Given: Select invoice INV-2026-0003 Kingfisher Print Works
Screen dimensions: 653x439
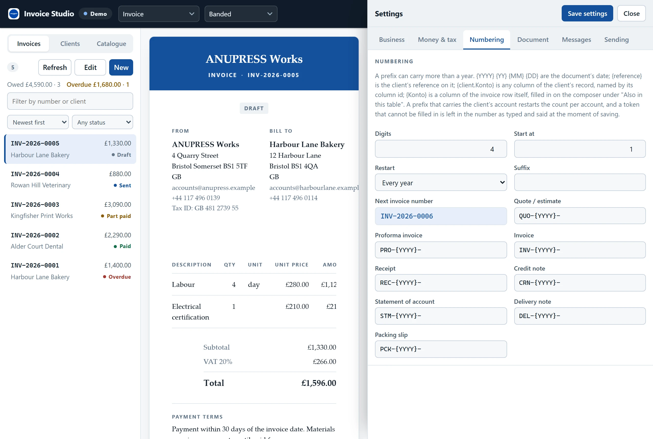Looking at the screenshot, I should (70, 210).
